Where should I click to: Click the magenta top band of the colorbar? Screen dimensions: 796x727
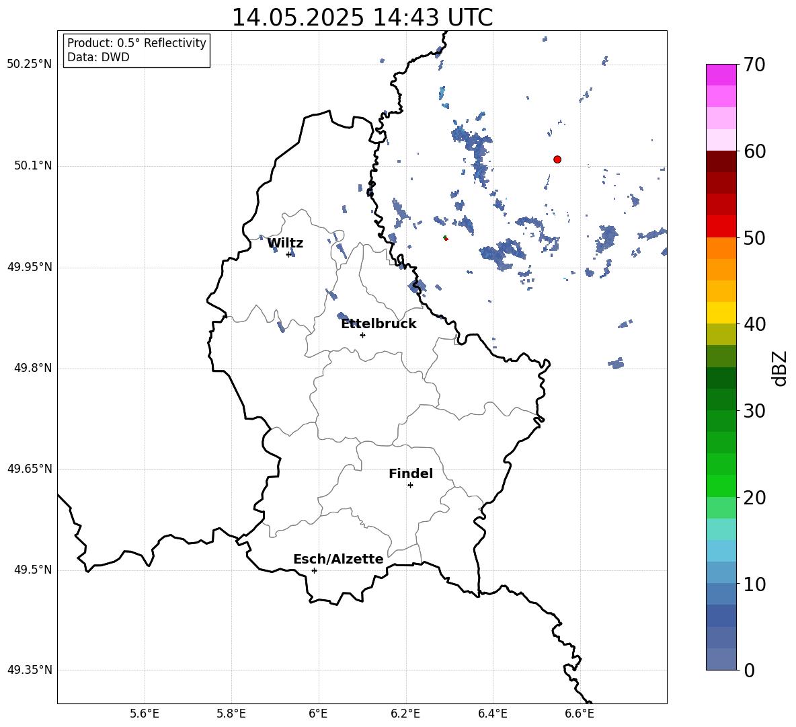721,75
